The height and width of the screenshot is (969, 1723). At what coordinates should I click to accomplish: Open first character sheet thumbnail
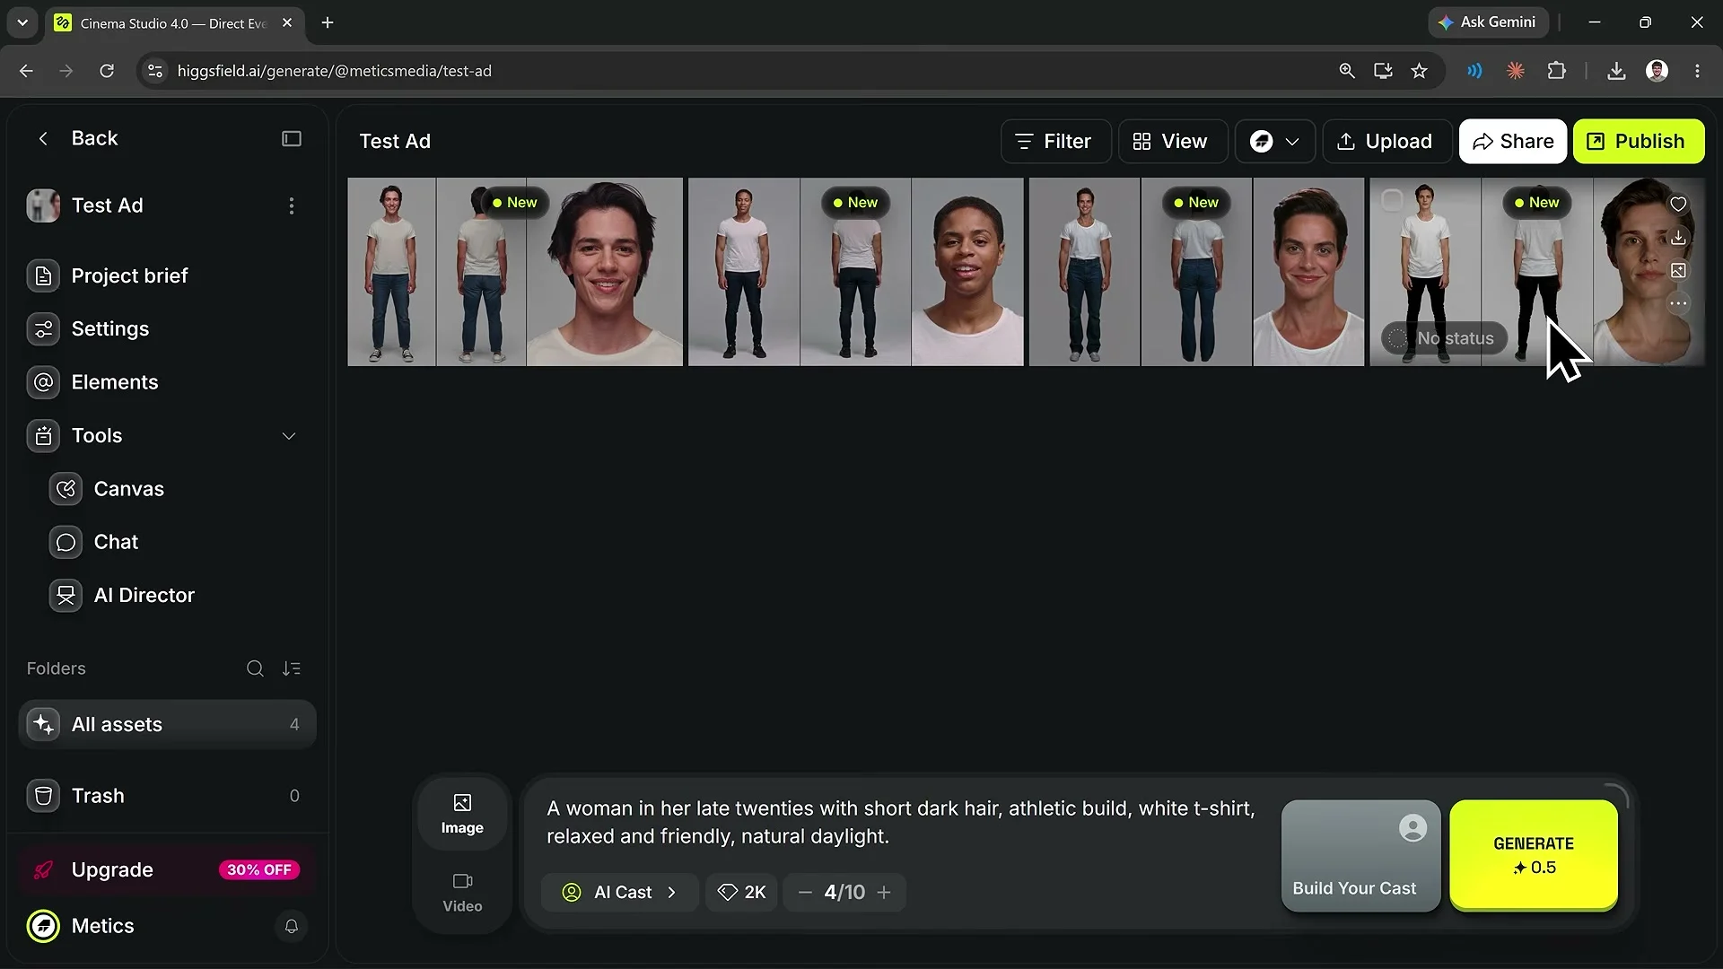(515, 272)
